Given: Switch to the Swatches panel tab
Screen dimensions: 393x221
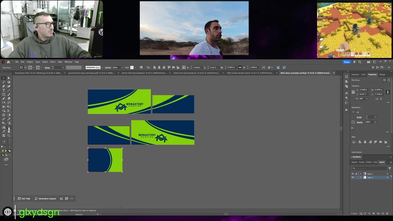Looking at the screenshot, I should [355, 74].
